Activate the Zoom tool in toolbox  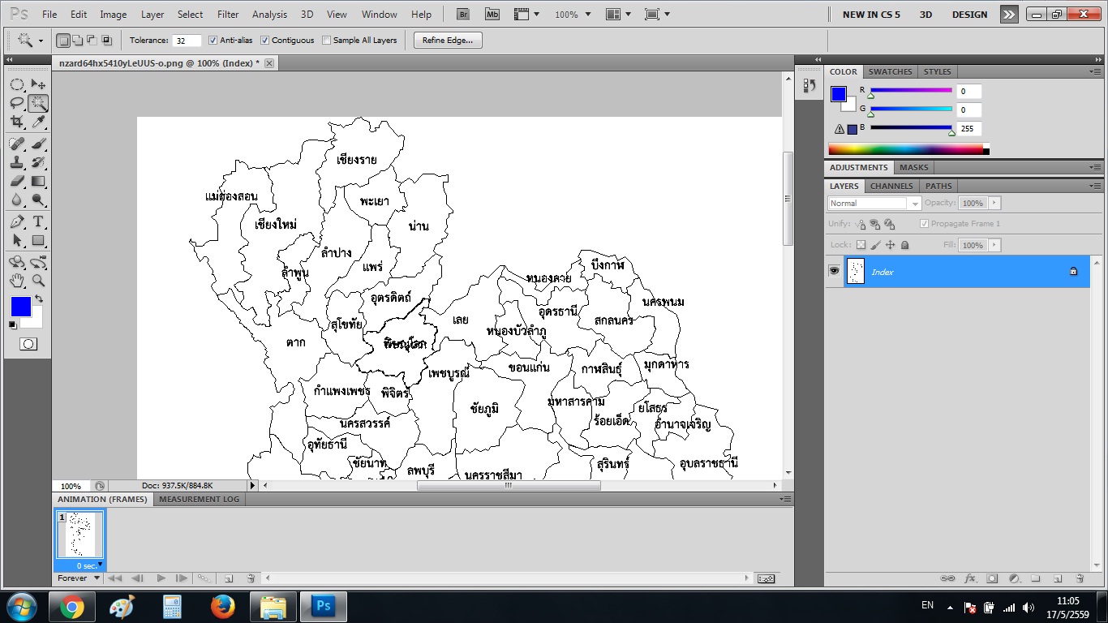tap(38, 281)
